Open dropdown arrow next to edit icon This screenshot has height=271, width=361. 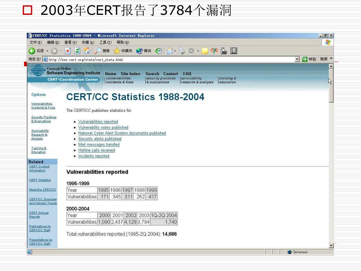pyautogui.click(x=198, y=51)
